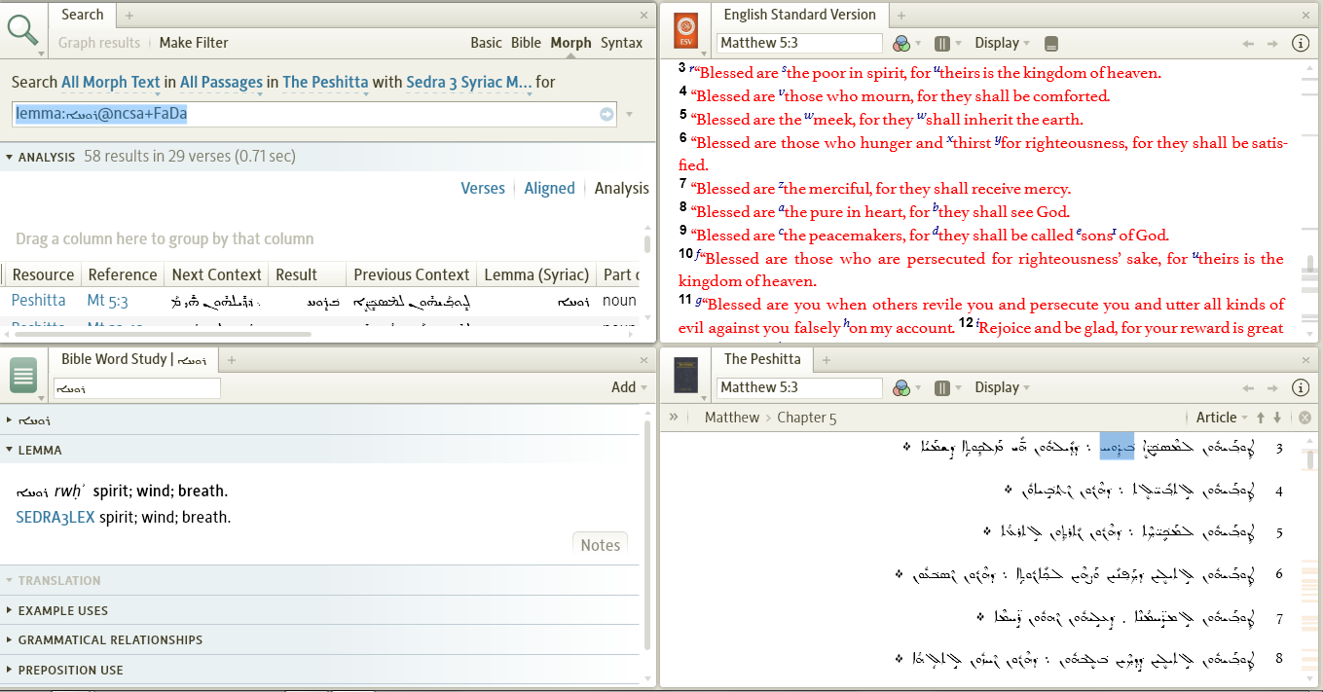Open the search history dropdown arrow
Viewport: 1323px width, 692px height.
(629, 114)
